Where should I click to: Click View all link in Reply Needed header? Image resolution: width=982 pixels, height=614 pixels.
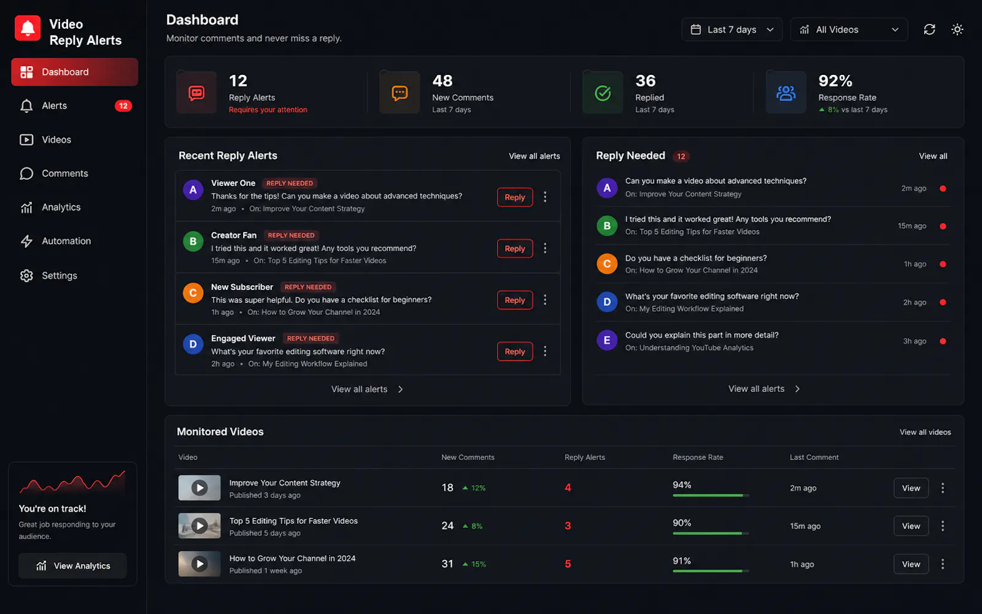point(933,156)
